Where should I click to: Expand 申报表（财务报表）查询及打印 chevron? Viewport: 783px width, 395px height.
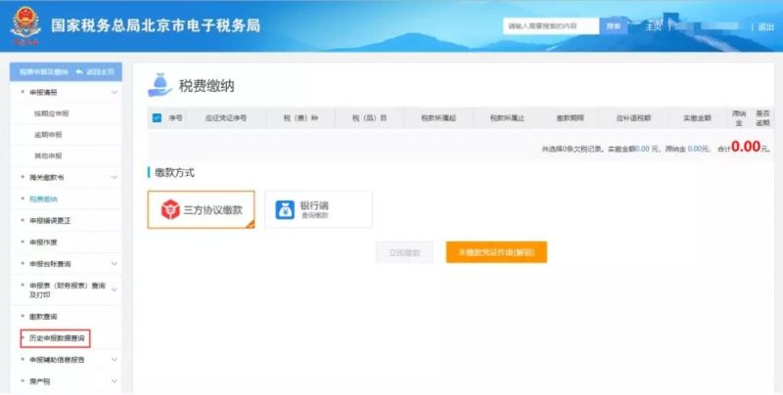pyautogui.click(x=115, y=290)
